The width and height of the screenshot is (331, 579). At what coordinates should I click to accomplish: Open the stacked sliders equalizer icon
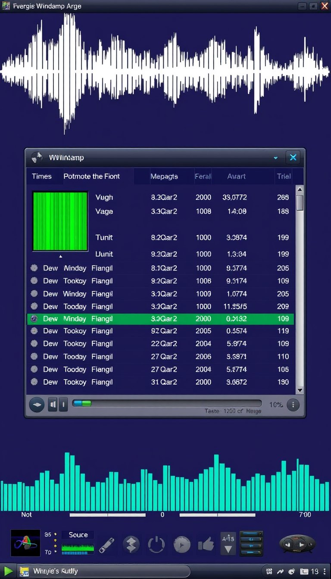[x=251, y=544]
